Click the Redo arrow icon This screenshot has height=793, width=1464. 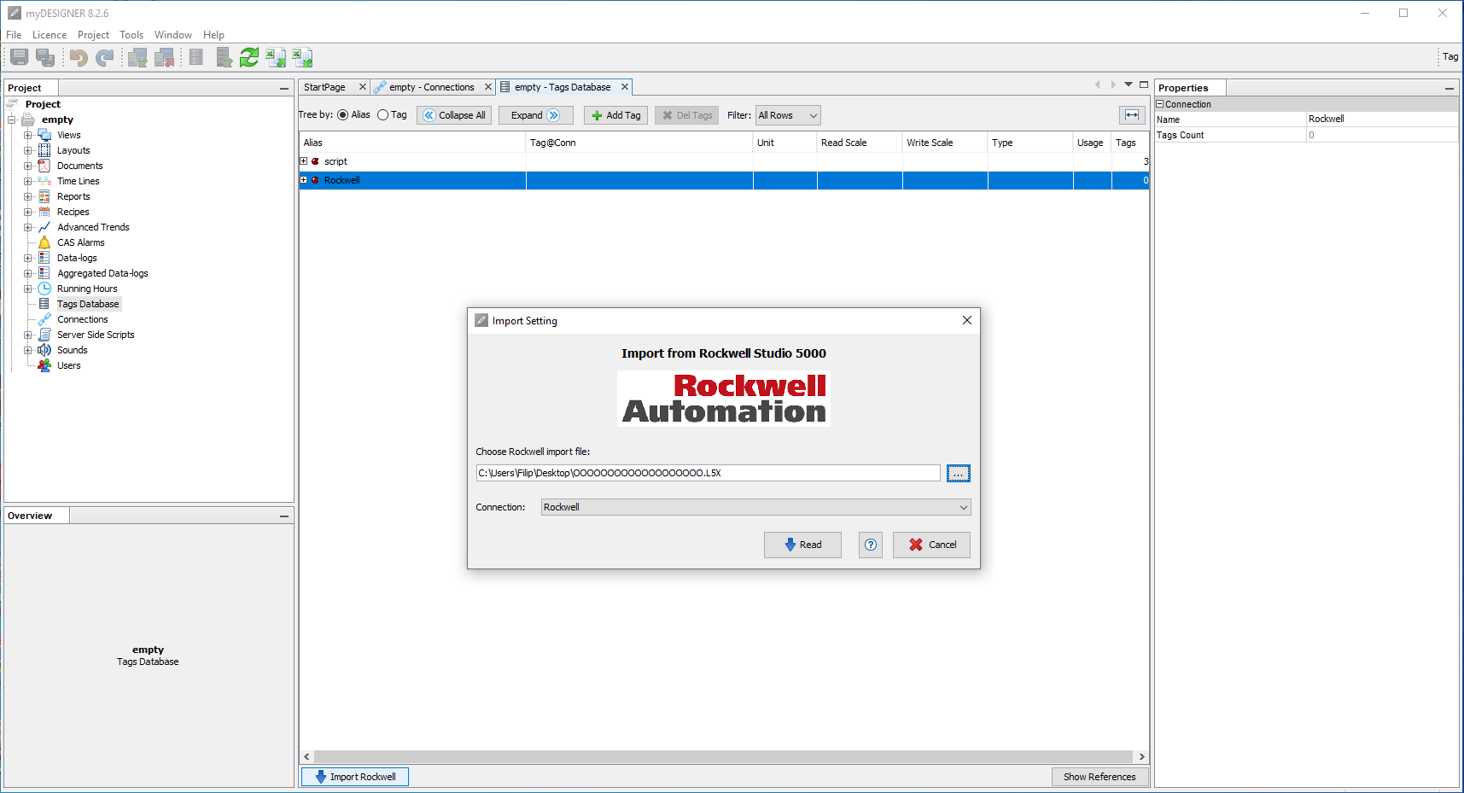[x=104, y=57]
